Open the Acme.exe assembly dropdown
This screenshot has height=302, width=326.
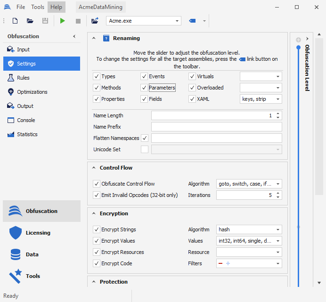(177, 21)
